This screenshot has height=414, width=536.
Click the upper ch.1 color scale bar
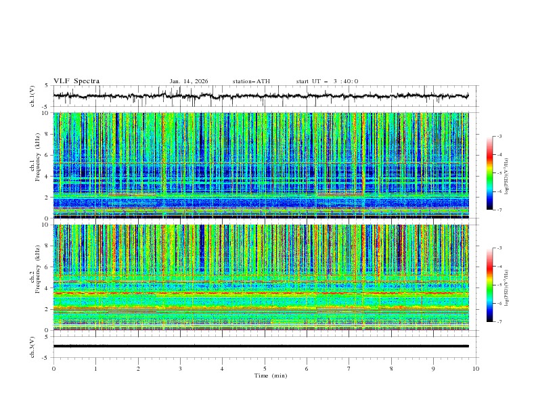tap(490, 172)
